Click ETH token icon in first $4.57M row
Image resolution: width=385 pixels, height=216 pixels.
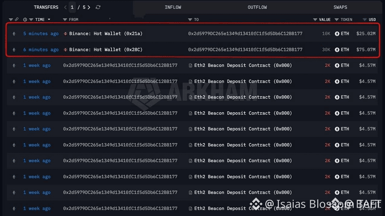coord(337,65)
